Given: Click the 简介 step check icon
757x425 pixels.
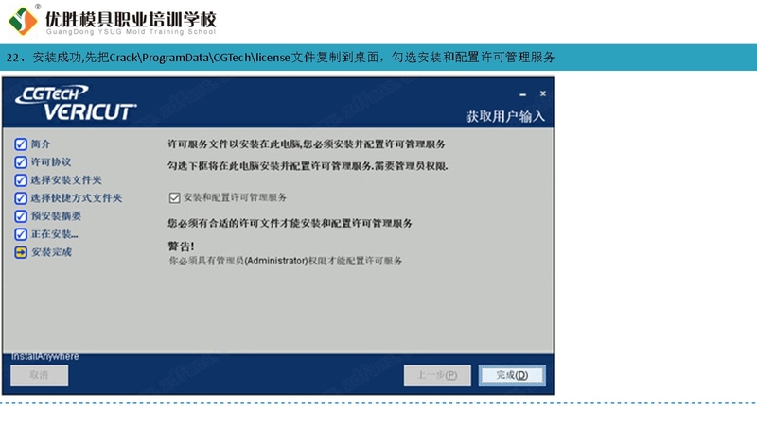Looking at the screenshot, I should pyautogui.click(x=21, y=144).
